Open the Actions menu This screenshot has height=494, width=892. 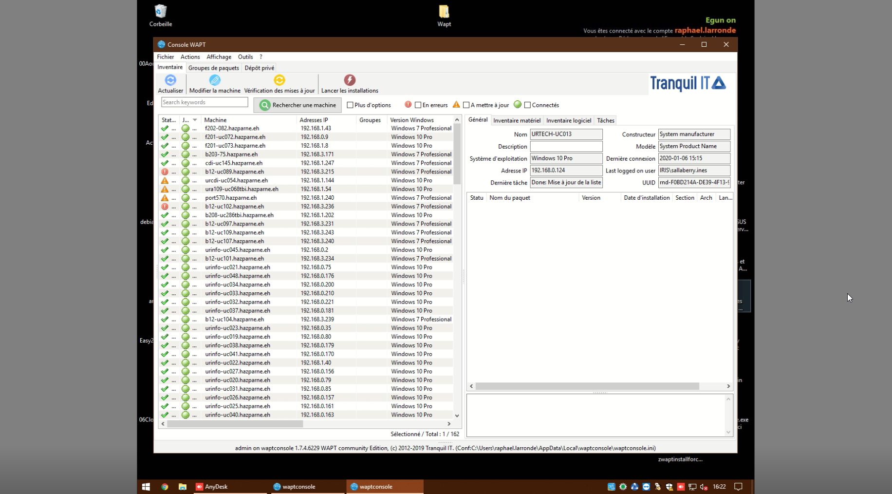point(190,57)
